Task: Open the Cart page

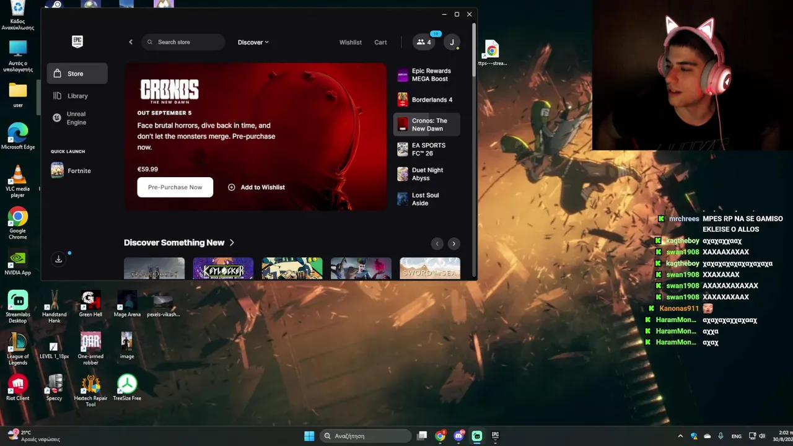Action: click(x=380, y=42)
